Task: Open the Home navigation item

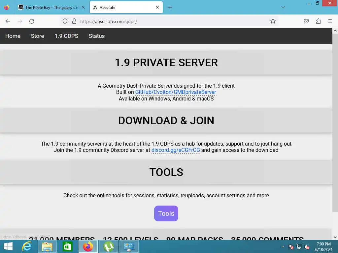Action: [x=13, y=36]
